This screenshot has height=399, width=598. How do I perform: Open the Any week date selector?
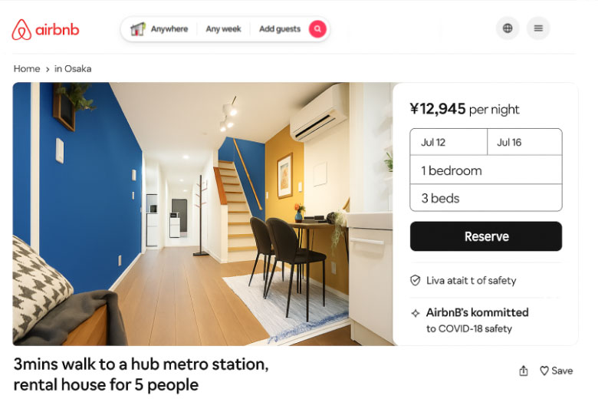tap(224, 29)
